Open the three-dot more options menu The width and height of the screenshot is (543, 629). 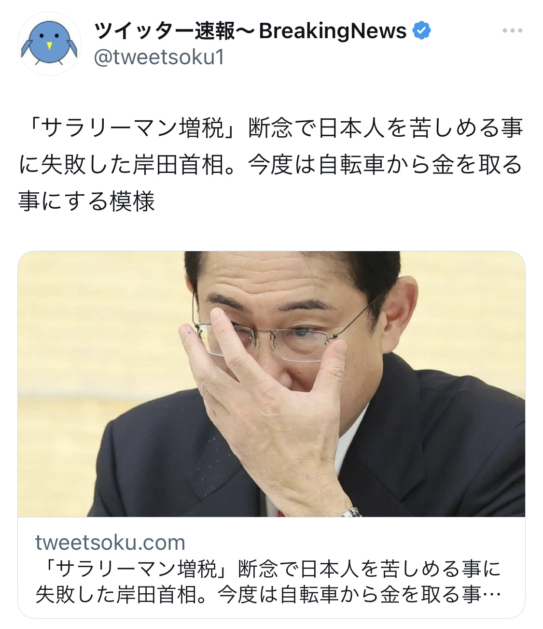pos(512,30)
